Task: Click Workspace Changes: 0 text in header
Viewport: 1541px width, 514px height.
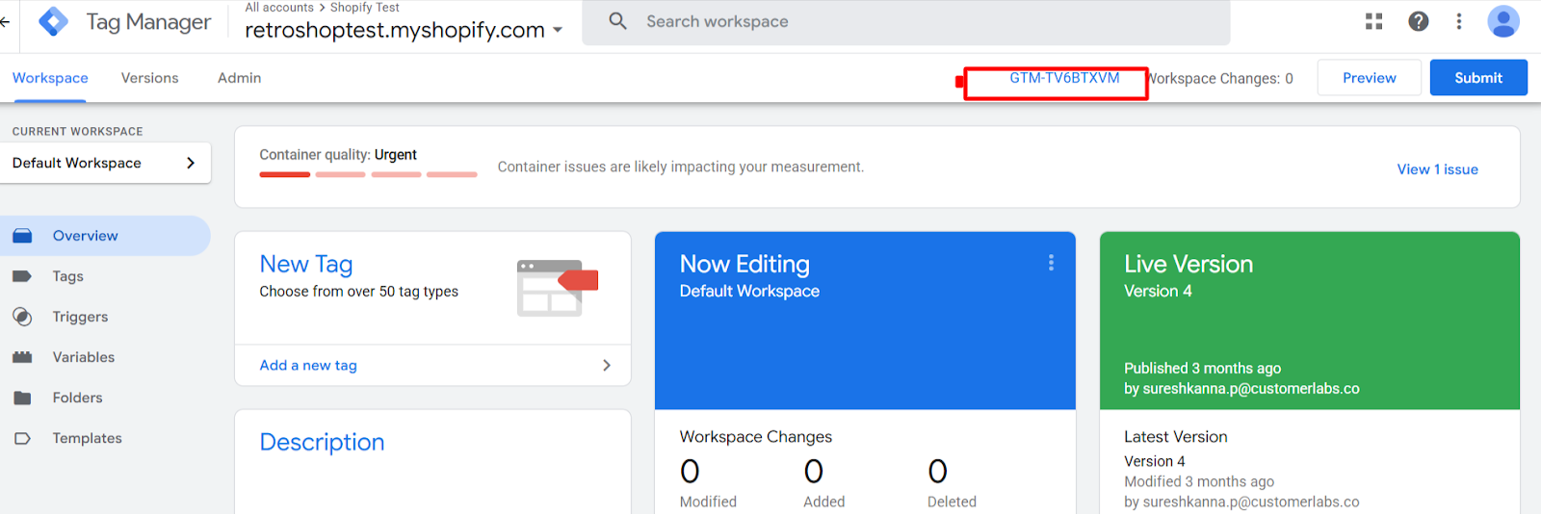Action: point(1221,79)
